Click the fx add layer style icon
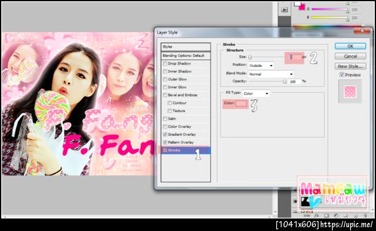This screenshot has width=376, height=231. point(316,216)
